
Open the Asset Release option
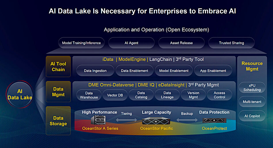[x=181, y=43]
